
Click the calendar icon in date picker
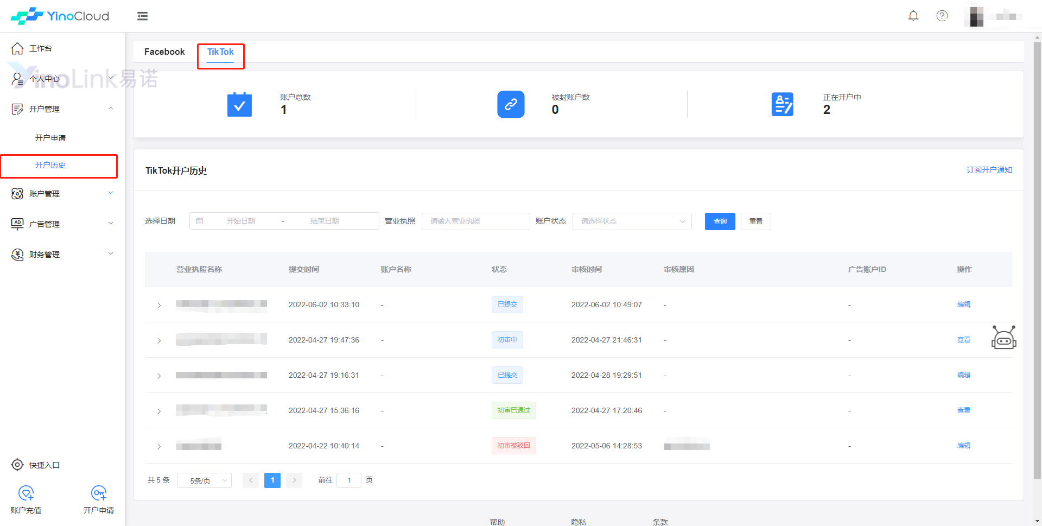coord(200,221)
